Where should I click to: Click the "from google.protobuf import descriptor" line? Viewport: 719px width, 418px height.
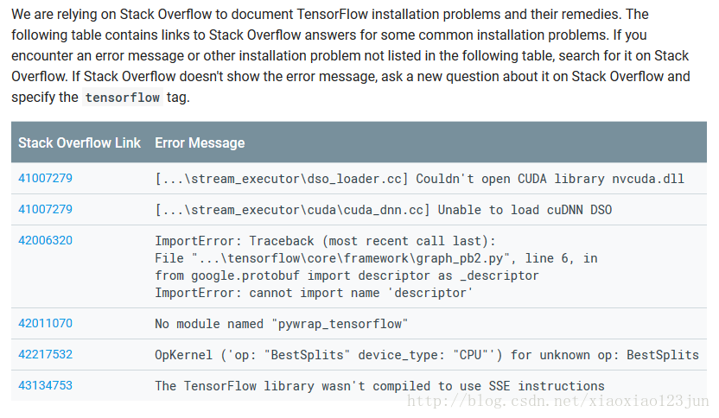pos(347,275)
